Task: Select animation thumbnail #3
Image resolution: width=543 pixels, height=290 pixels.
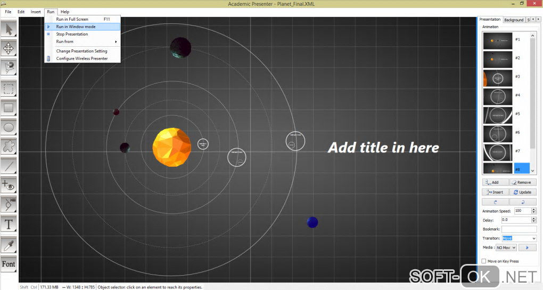Action: pyautogui.click(x=498, y=78)
